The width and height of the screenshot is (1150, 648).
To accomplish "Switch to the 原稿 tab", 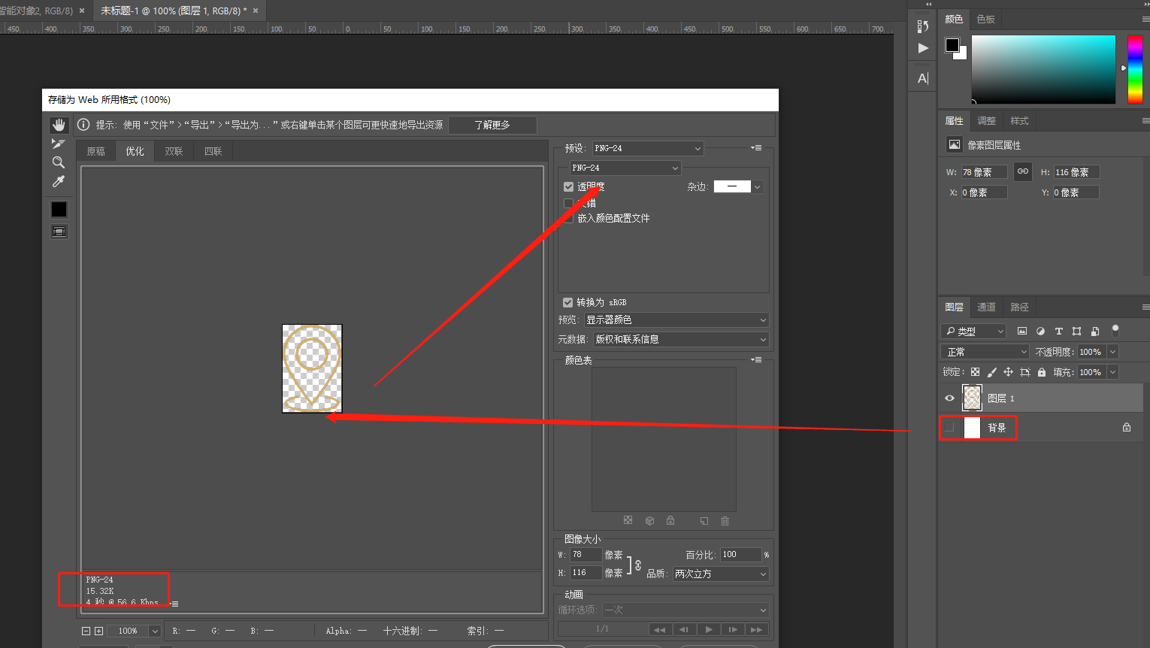I will [x=96, y=151].
